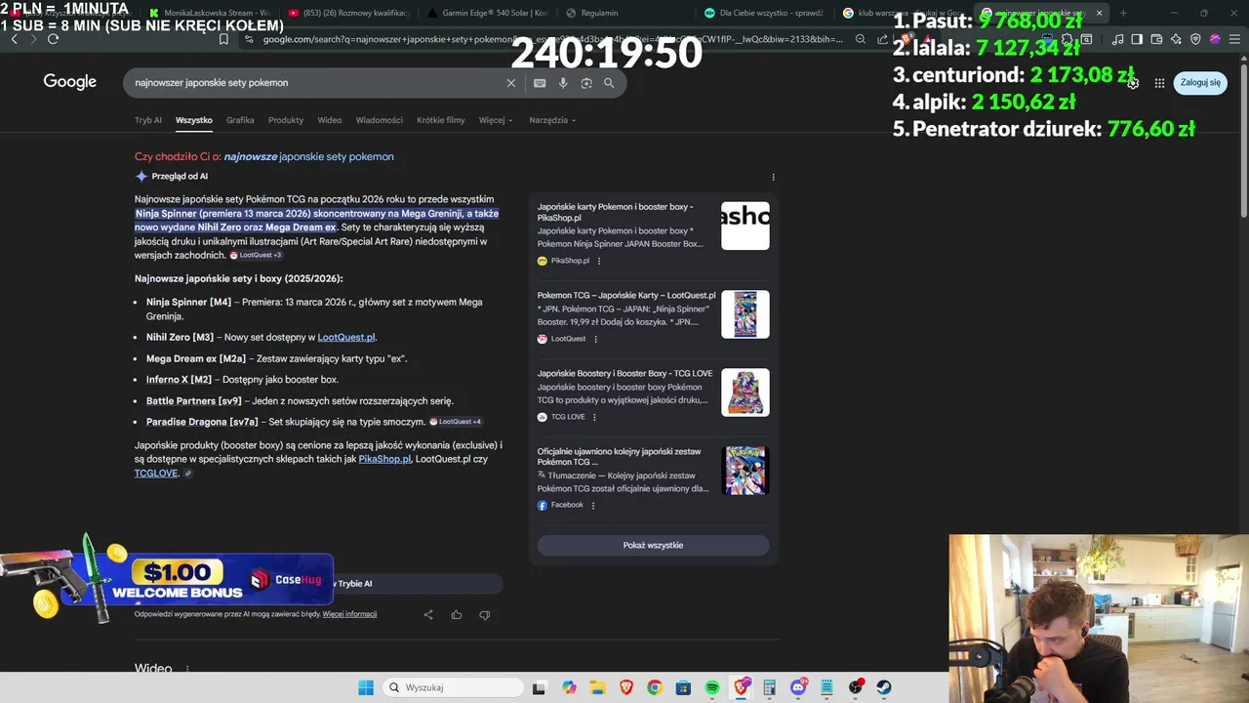Screen dimensions: 1249x703
Task: Open Task View on taskbar
Action: point(539,687)
